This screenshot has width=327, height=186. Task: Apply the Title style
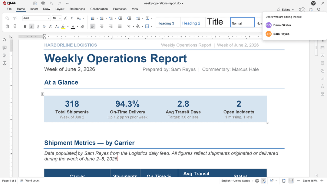pos(218,22)
